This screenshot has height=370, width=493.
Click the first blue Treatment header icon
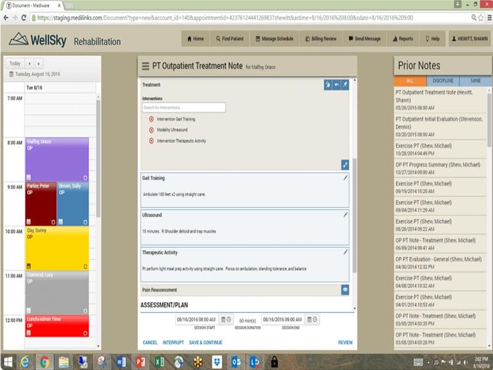pyautogui.click(x=328, y=84)
